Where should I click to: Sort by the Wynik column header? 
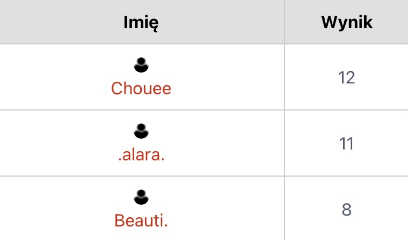point(346,23)
